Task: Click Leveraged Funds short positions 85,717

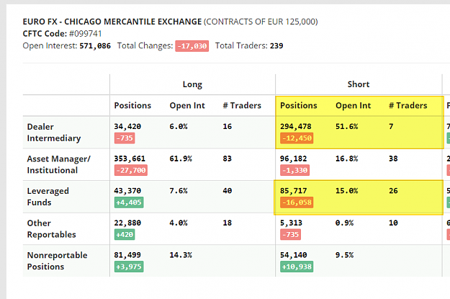Action: click(x=293, y=191)
